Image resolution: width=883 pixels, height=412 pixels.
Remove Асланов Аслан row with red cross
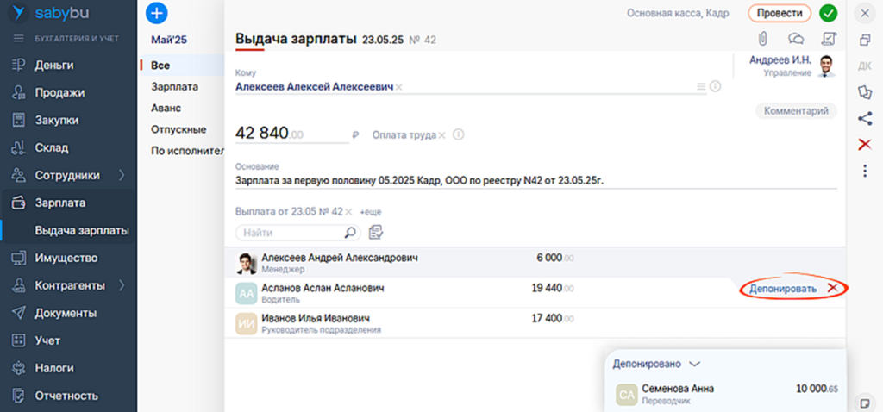point(832,288)
